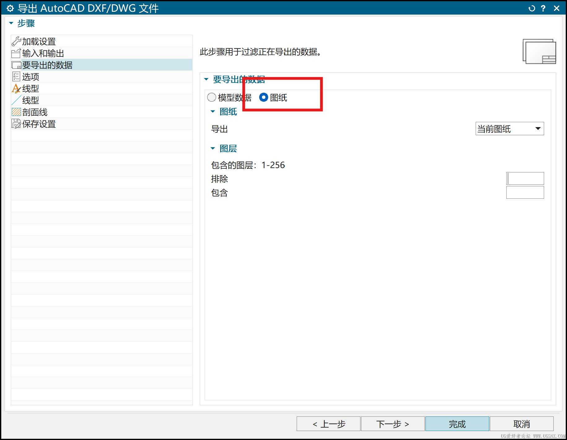The height and width of the screenshot is (440, 567).
Task: Click the save icon beside 保存设置
Action: [16, 124]
